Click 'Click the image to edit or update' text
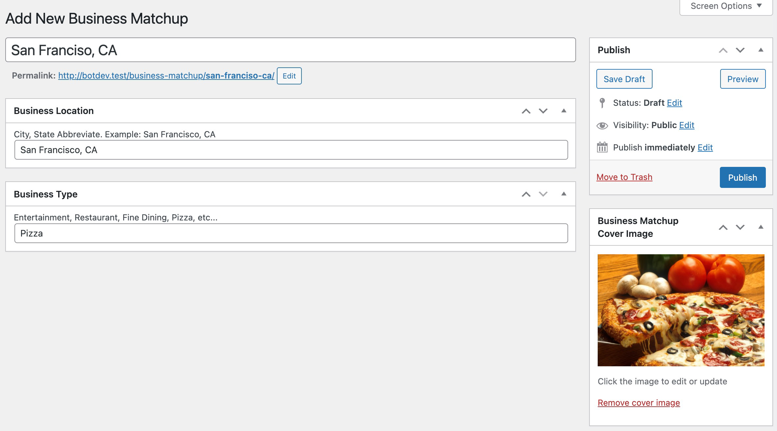 (662, 381)
